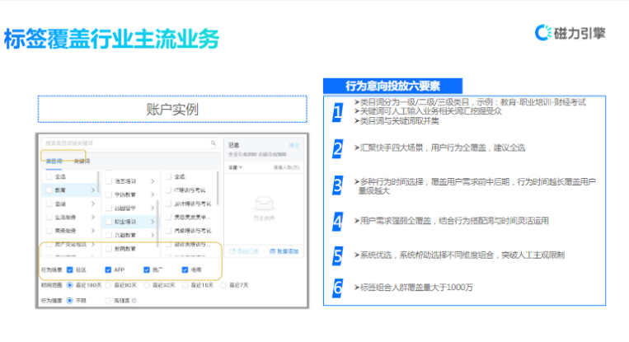The height and width of the screenshot is (342, 629).
Task: Uncheck the 电商 behavior scene
Action: [x=185, y=269]
